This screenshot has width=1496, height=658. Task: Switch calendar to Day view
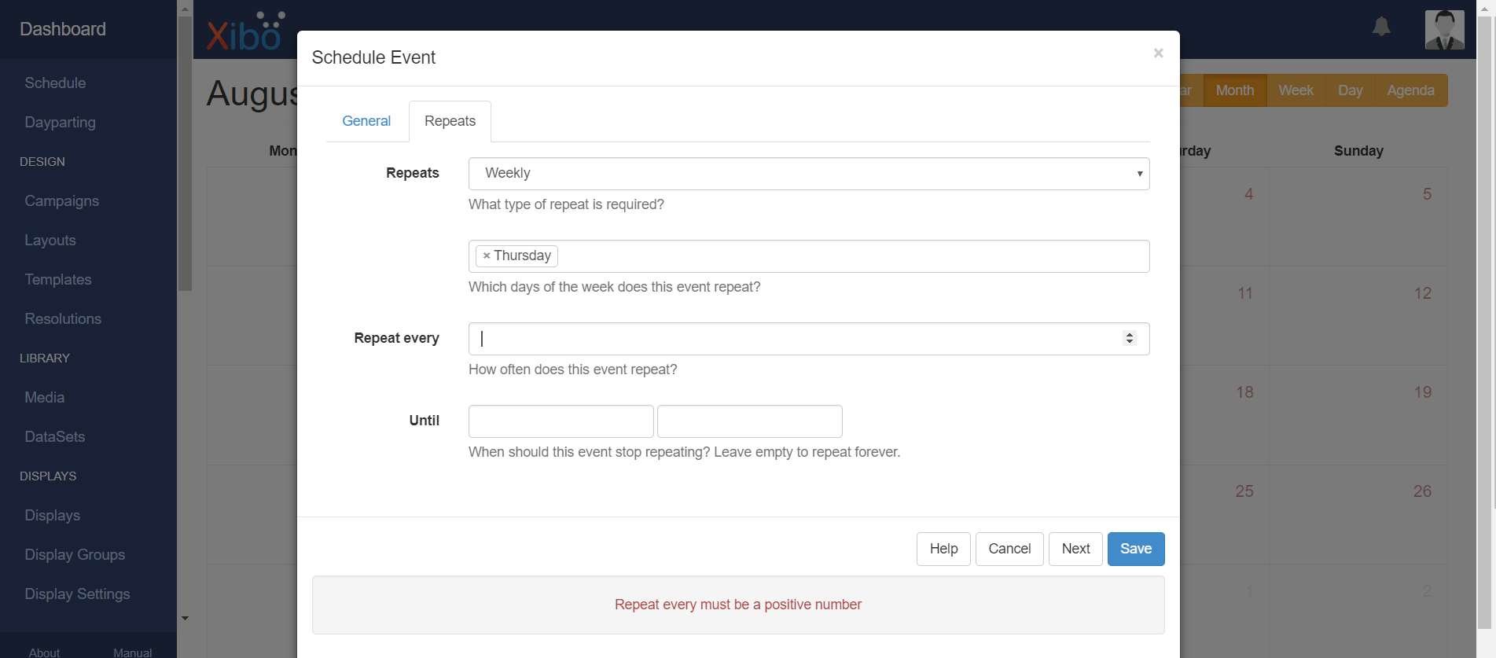pos(1350,90)
